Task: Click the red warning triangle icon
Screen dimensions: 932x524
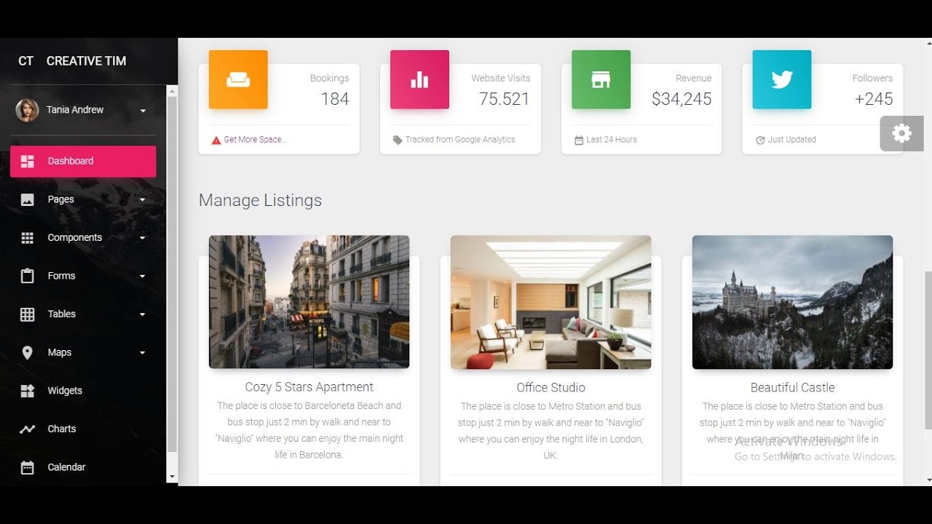Action: 216,140
